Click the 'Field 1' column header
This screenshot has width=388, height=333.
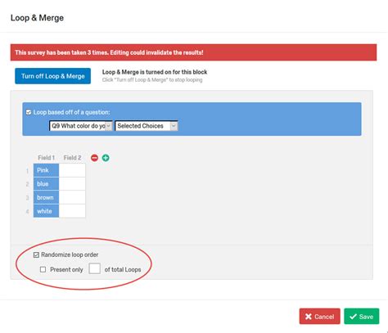[x=46, y=158]
